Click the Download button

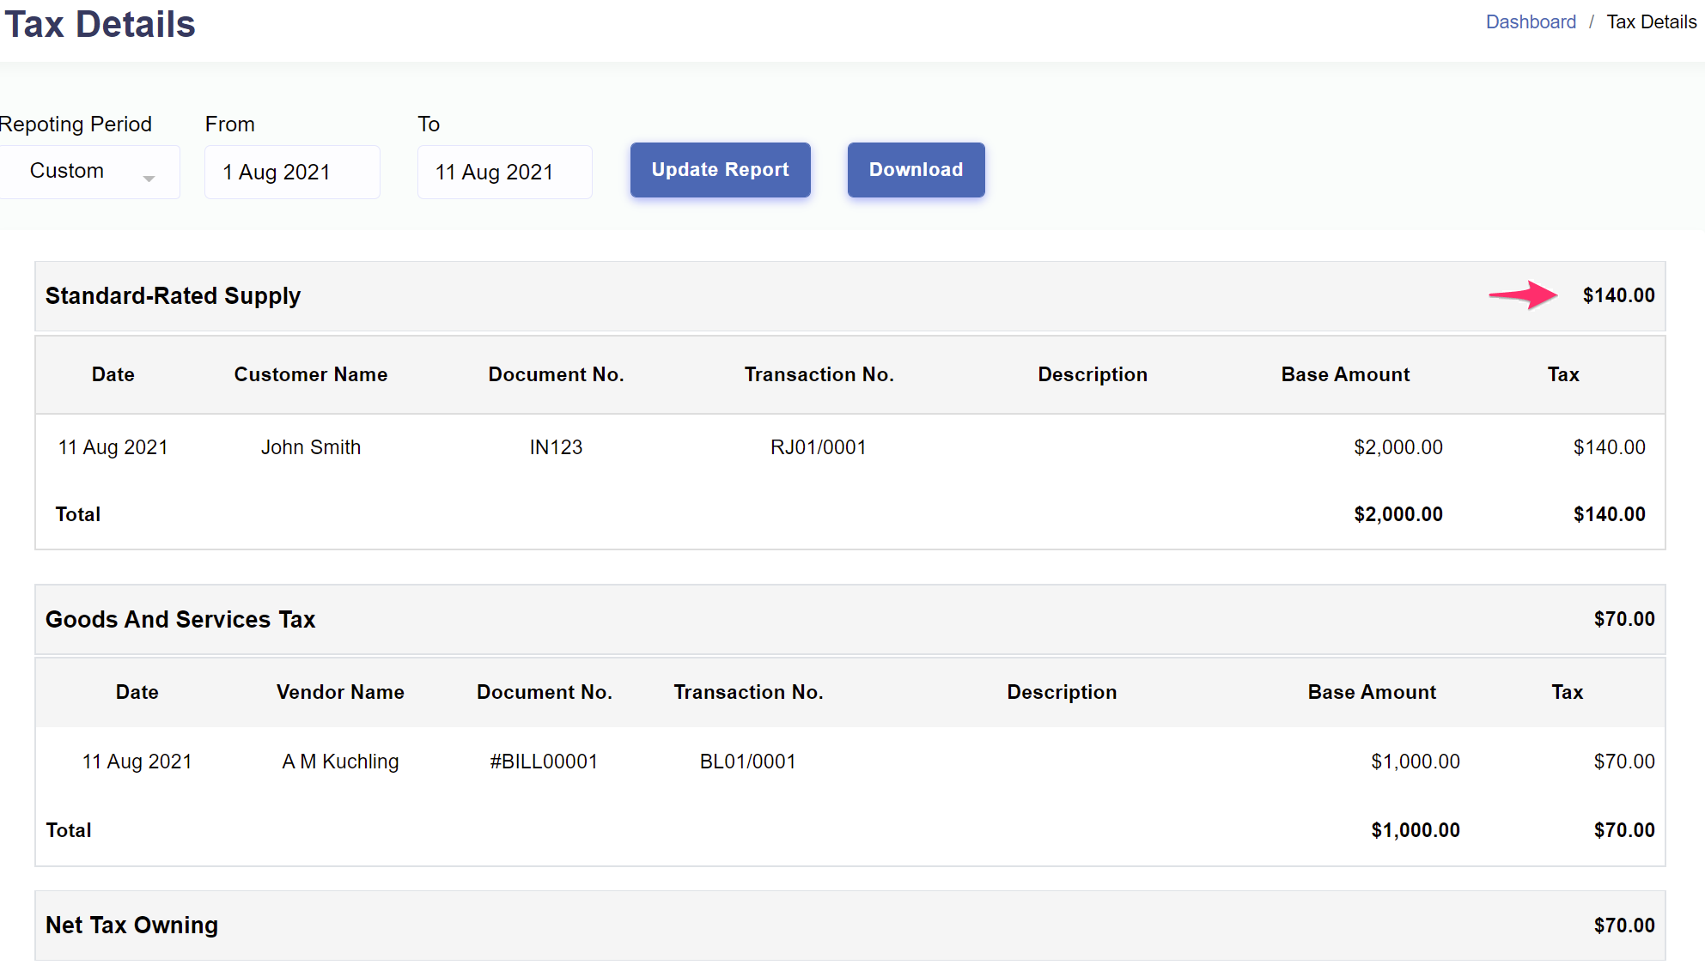point(916,170)
